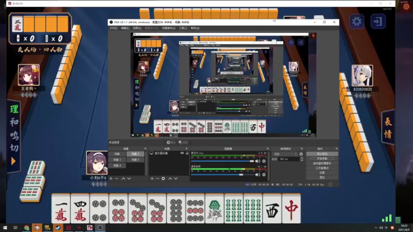Open source properties gear in sources toolbar
This screenshot has height=232, width=413.
point(163,178)
